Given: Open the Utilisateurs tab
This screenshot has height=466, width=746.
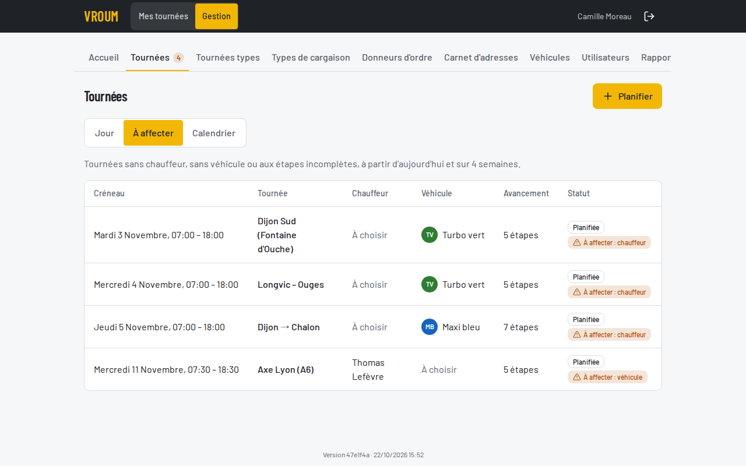Looking at the screenshot, I should pos(606,57).
